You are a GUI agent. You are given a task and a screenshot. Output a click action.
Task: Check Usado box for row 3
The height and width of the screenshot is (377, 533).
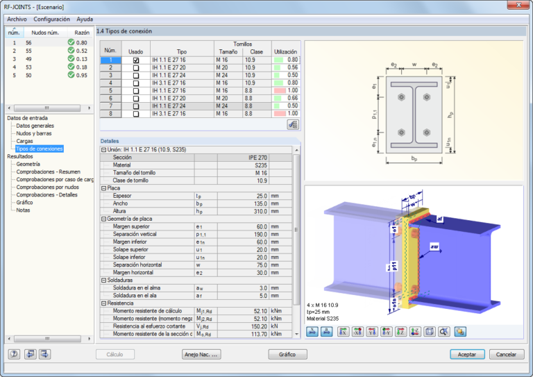click(x=136, y=76)
